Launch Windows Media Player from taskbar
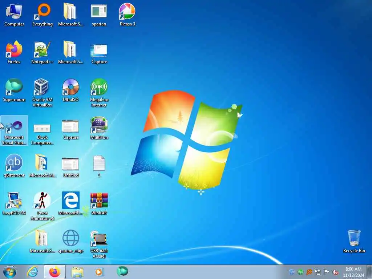 pos(99,272)
